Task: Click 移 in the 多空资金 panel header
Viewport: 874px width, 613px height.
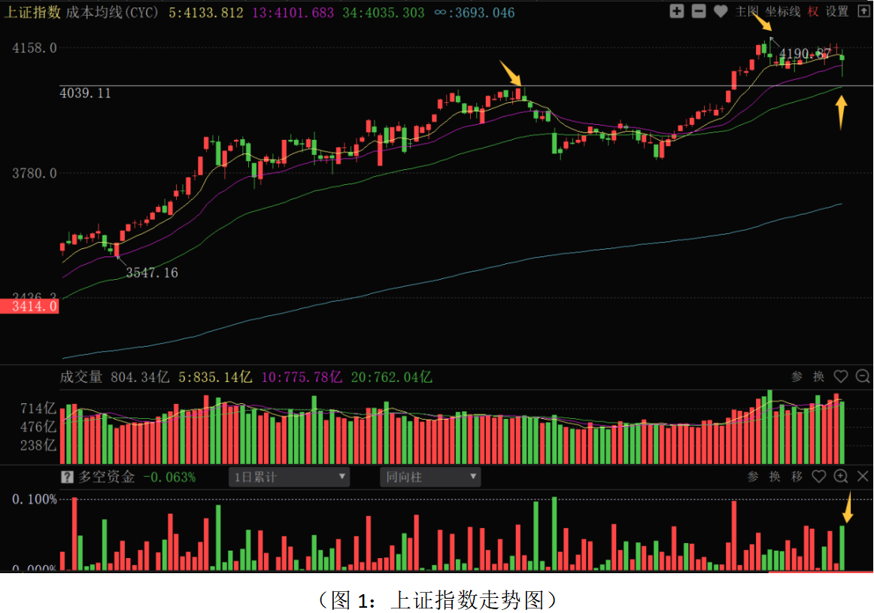Action: click(x=797, y=476)
